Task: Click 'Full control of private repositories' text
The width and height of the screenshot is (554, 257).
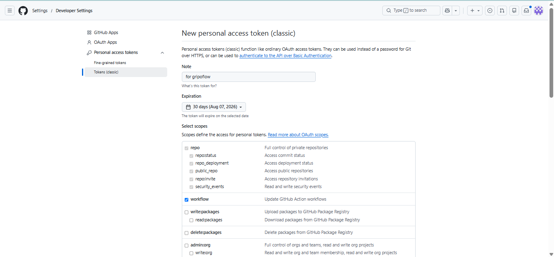Action: pos(296,148)
